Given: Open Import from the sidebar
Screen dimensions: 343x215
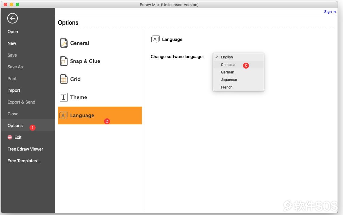Looking at the screenshot, I should (28, 90).
